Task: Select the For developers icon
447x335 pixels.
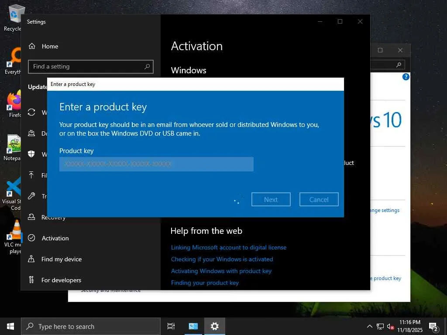Action: click(x=31, y=280)
